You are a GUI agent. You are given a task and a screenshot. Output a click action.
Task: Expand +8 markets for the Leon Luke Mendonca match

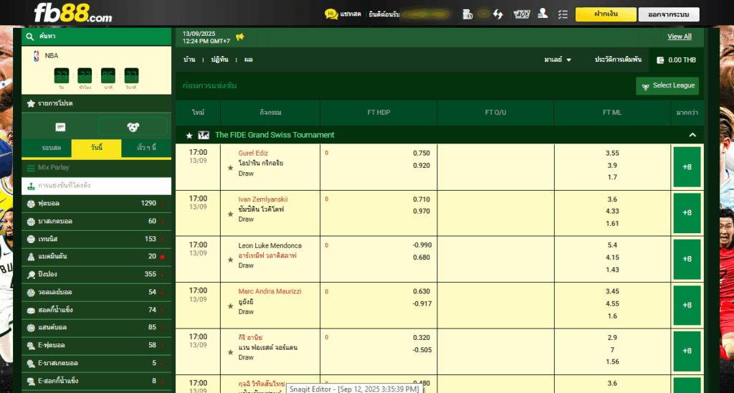[687, 259]
